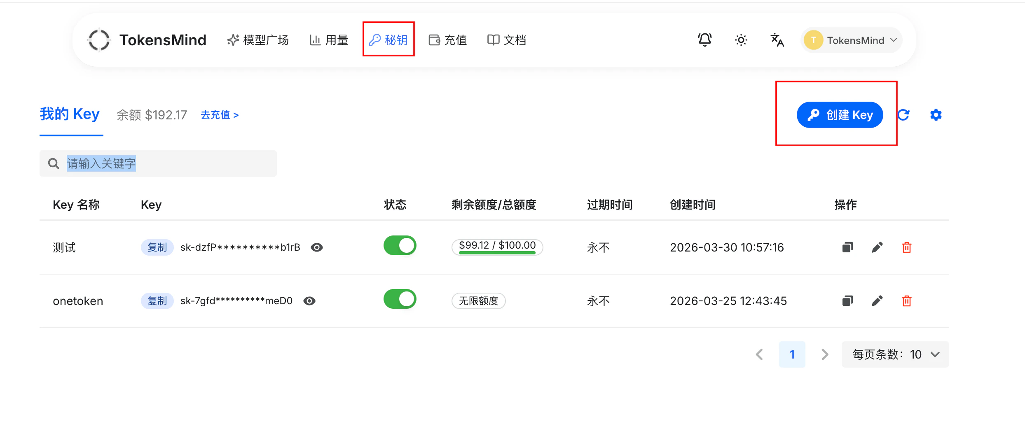This screenshot has height=424, width=1025.
Task: Click the 操作 column header
Action: pyautogui.click(x=845, y=205)
